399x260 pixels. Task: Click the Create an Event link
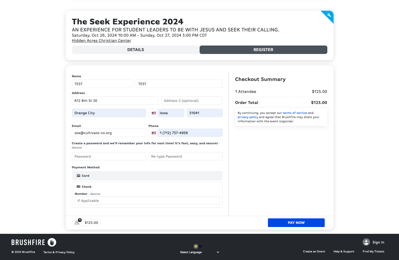[314, 252]
